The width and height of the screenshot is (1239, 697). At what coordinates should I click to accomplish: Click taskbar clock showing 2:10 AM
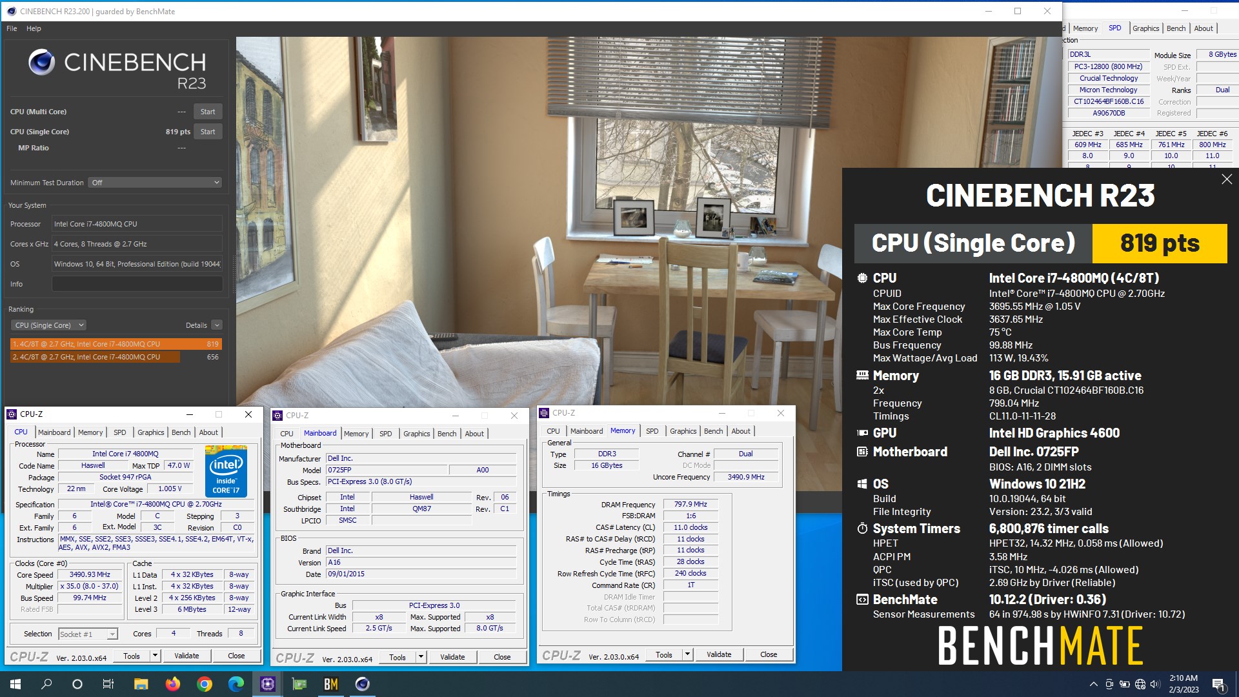1184,684
